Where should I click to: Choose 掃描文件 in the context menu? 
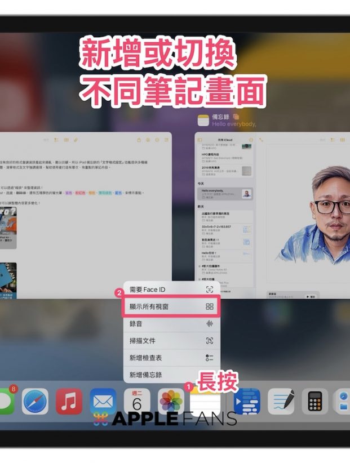171,341
